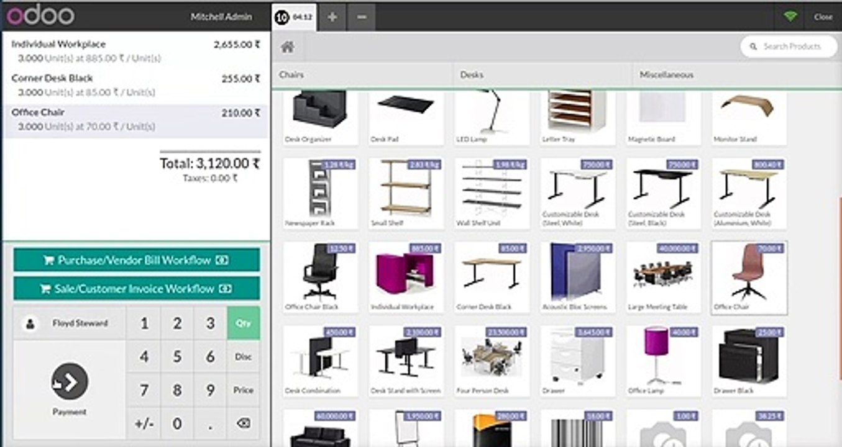Activate Price mode on numpad
The height and width of the screenshot is (447, 842).
click(x=243, y=390)
